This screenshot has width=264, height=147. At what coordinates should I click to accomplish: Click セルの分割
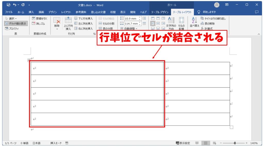click(x=106, y=24)
